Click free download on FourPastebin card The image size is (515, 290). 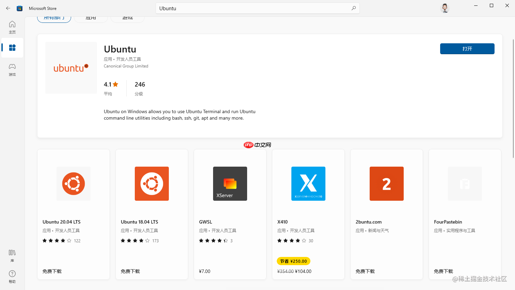coord(444,271)
